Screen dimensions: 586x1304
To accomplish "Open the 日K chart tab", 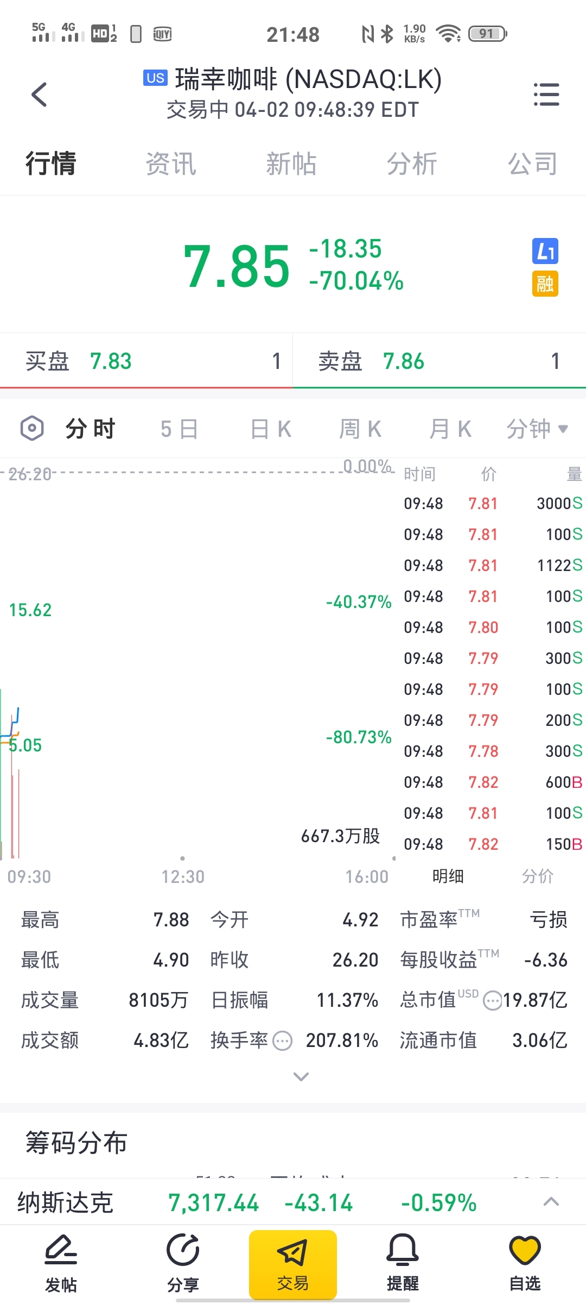I will pyautogui.click(x=271, y=429).
